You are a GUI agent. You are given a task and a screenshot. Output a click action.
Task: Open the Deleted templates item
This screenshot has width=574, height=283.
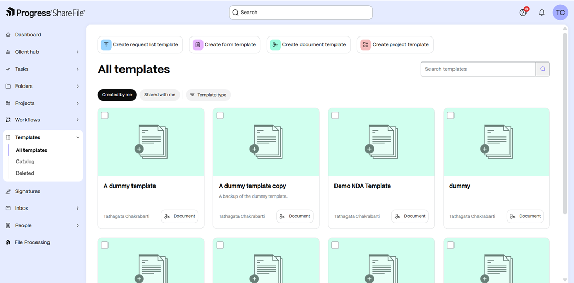(25, 173)
